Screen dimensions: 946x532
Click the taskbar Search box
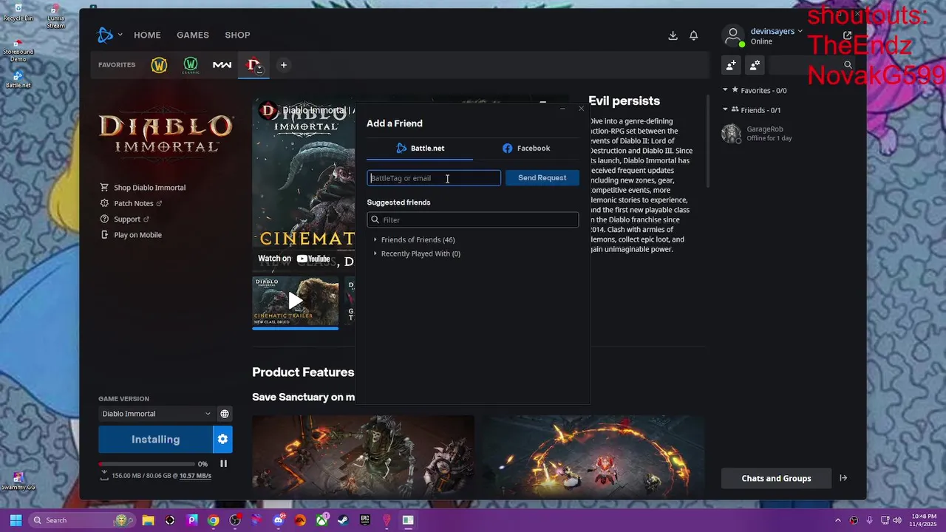coord(81,520)
